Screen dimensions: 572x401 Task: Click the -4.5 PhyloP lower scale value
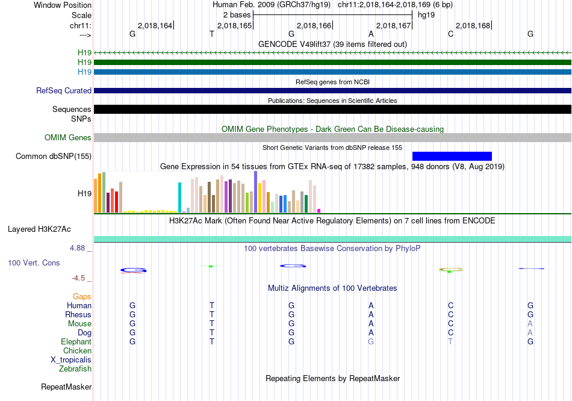(78, 278)
